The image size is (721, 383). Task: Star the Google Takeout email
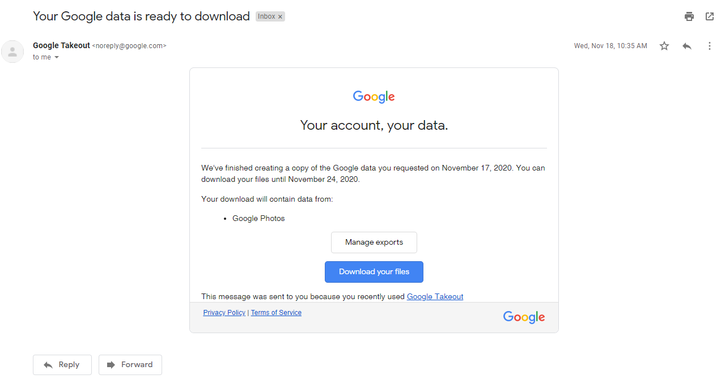pos(664,46)
